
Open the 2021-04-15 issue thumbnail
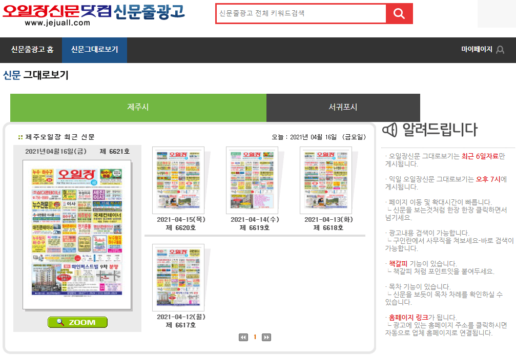[x=178, y=180]
